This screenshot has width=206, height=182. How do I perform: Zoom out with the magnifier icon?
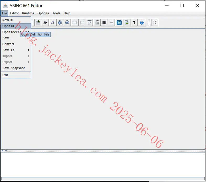(x=67, y=22)
